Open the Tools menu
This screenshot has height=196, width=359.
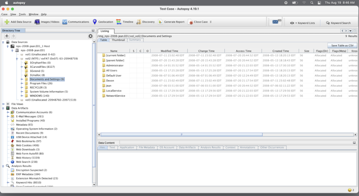coord(22,14)
